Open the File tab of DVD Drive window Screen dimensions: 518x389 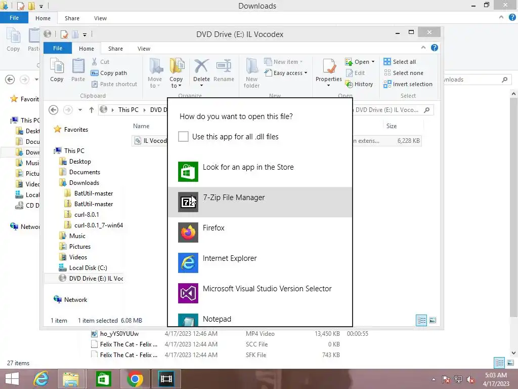click(x=58, y=48)
